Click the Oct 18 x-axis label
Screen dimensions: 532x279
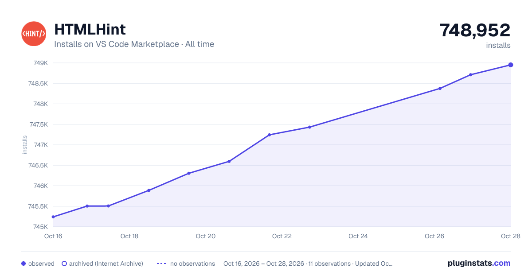coord(129,236)
